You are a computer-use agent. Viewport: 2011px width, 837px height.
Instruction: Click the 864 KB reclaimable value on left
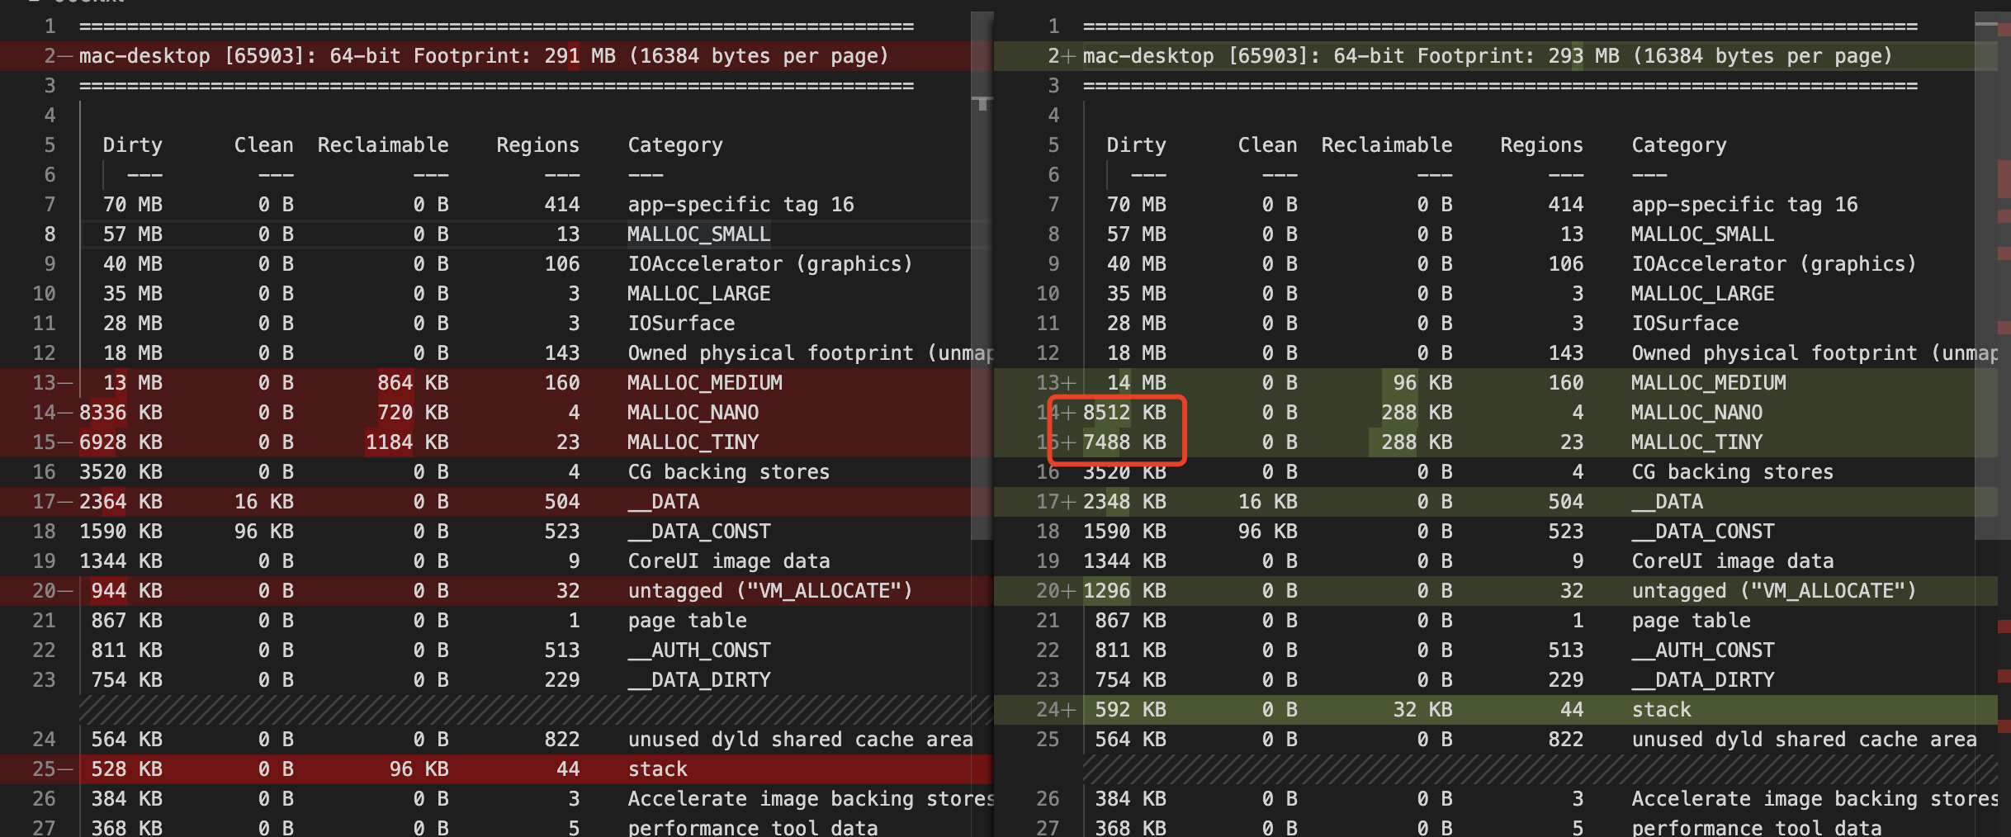[x=413, y=383]
